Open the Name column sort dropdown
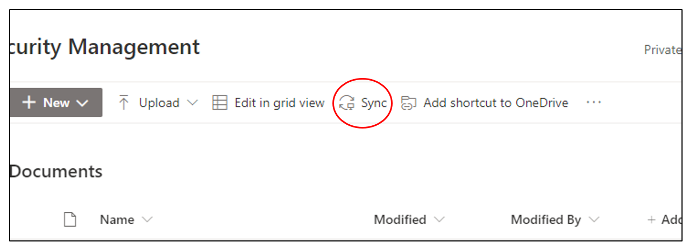 coord(147,219)
